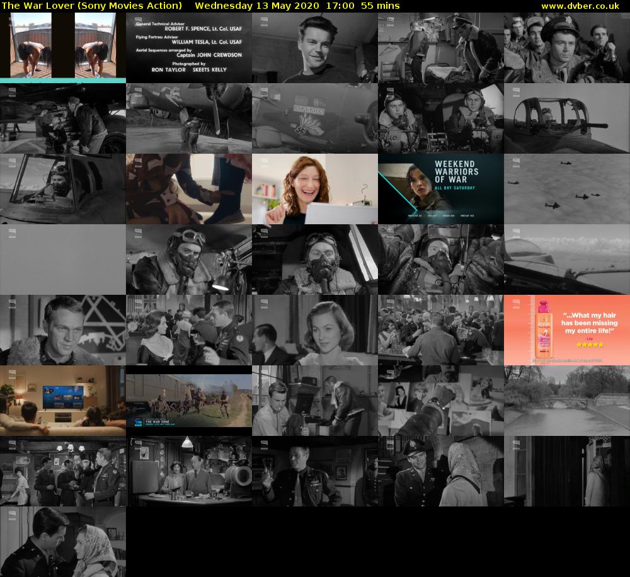This screenshot has width=630, height=577.
Task: Open thumbnail of masked pilot facing camera
Action: (x=315, y=260)
